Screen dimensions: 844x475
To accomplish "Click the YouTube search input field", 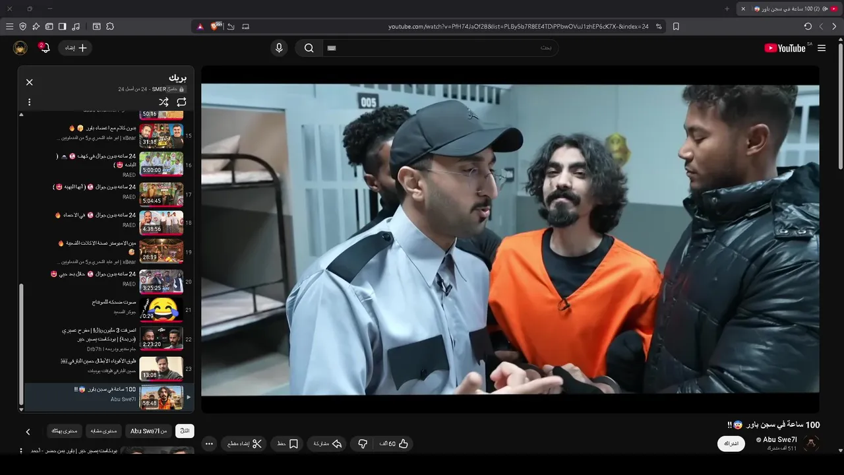I will coord(440,47).
